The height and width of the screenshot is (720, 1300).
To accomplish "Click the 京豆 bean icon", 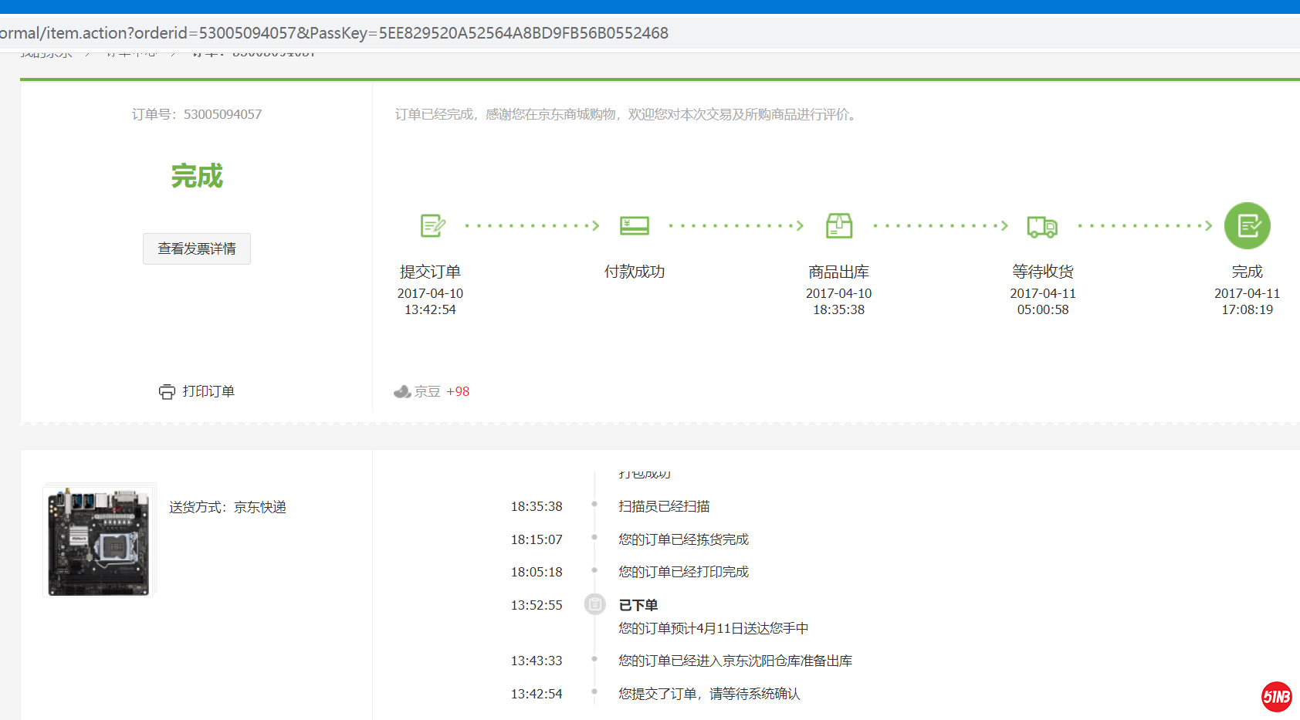I will [x=402, y=391].
